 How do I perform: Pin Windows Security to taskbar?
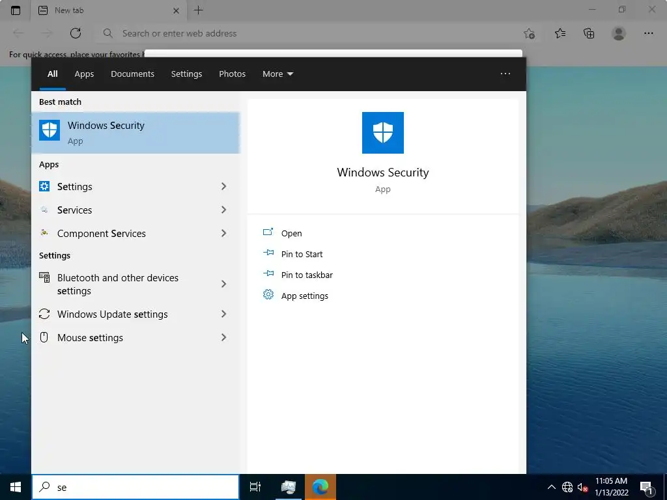(307, 275)
